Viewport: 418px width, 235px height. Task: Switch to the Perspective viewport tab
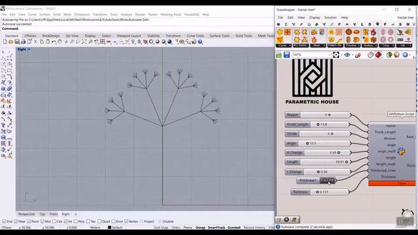click(x=26, y=214)
